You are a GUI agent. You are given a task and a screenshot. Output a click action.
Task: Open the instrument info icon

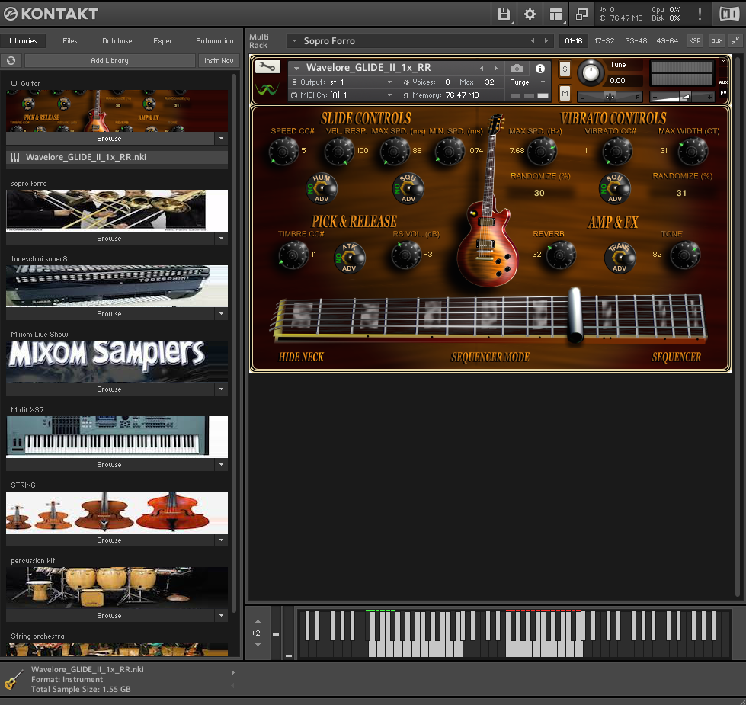pos(540,69)
